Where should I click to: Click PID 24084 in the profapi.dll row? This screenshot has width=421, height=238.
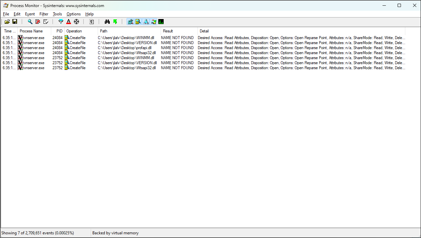tap(58, 48)
